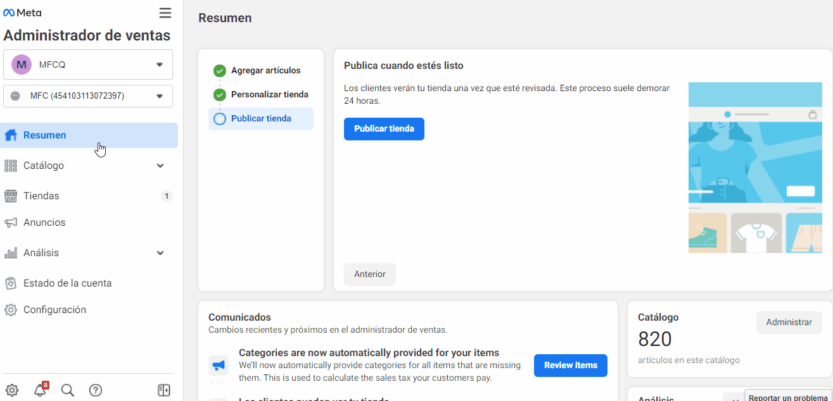The height and width of the screenshot is (401, 833).
Task: Toggle the sidebar collapse icon at bottom right
Action: point(163,390)
